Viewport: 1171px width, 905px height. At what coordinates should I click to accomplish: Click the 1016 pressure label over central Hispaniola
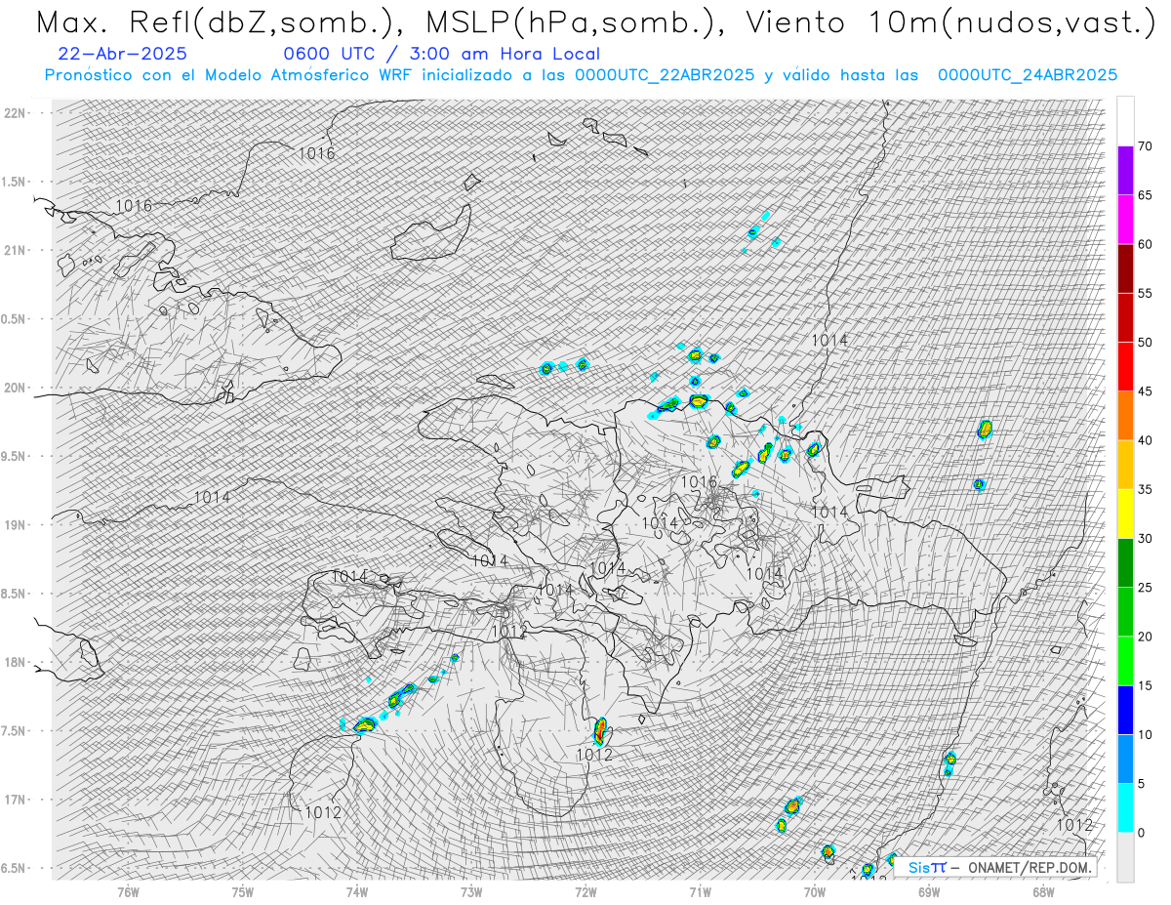[699, 482]
